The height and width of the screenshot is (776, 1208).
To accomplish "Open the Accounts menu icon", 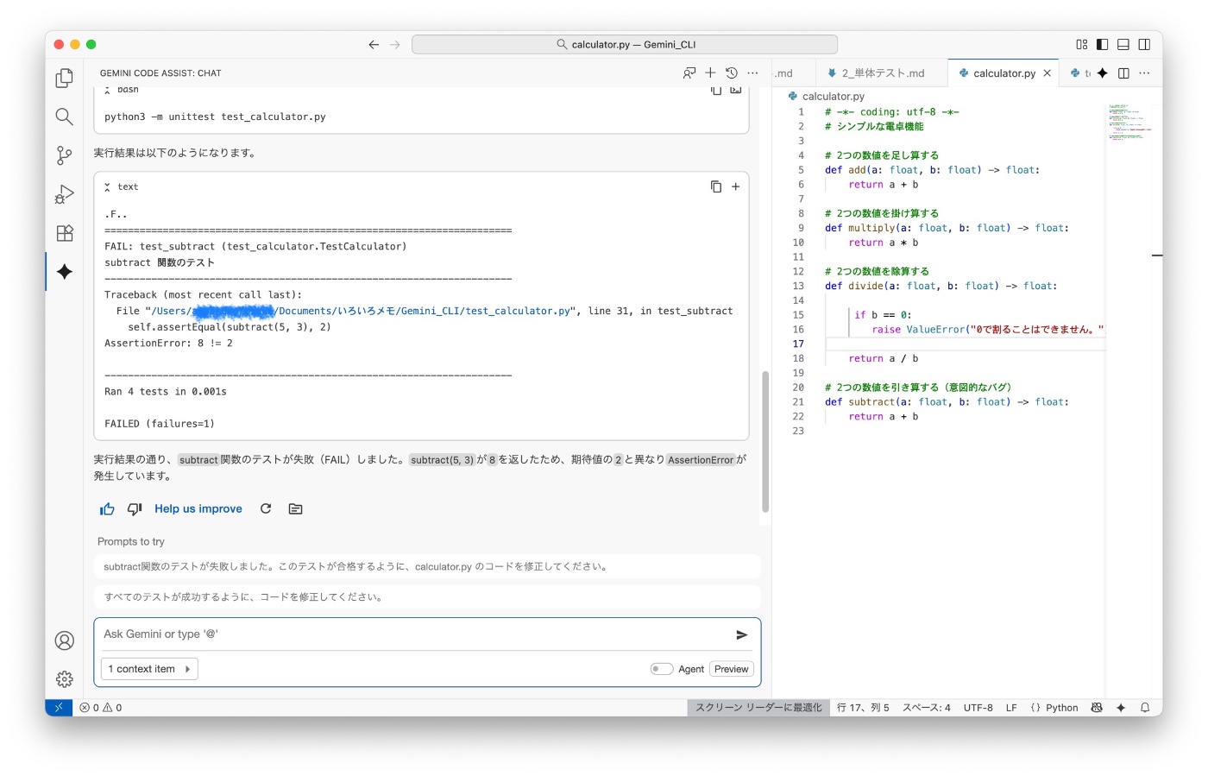I will coord(64,640).
